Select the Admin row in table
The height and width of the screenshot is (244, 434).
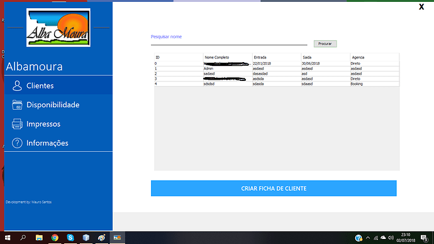click(x=277, y=68)
